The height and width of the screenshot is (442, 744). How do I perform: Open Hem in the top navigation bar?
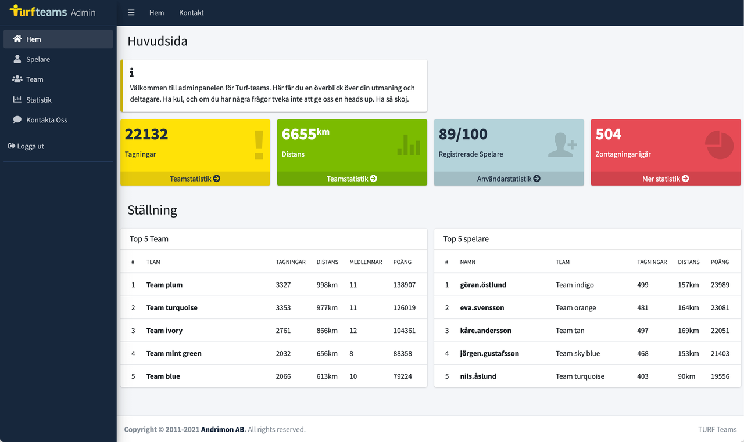[156, 13]
